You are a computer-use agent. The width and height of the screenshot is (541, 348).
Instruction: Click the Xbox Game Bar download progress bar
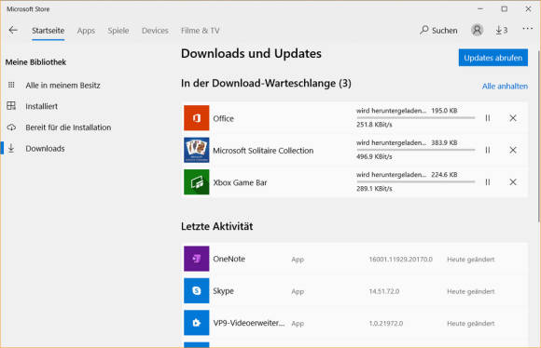point(415,181)
